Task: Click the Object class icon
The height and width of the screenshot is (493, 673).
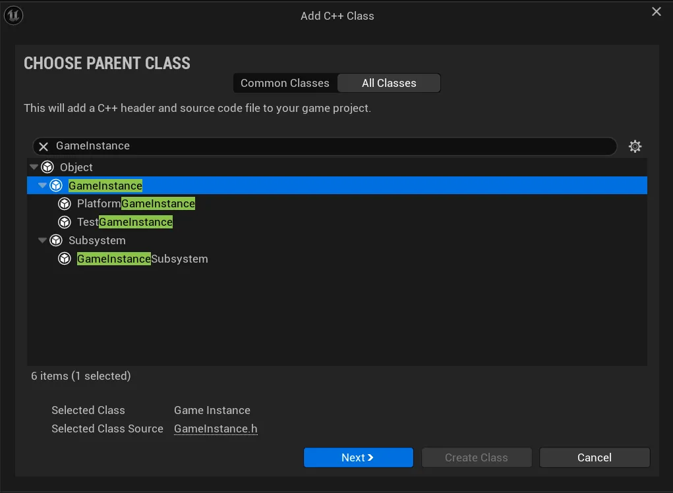Action: click(x=47, y=167)
